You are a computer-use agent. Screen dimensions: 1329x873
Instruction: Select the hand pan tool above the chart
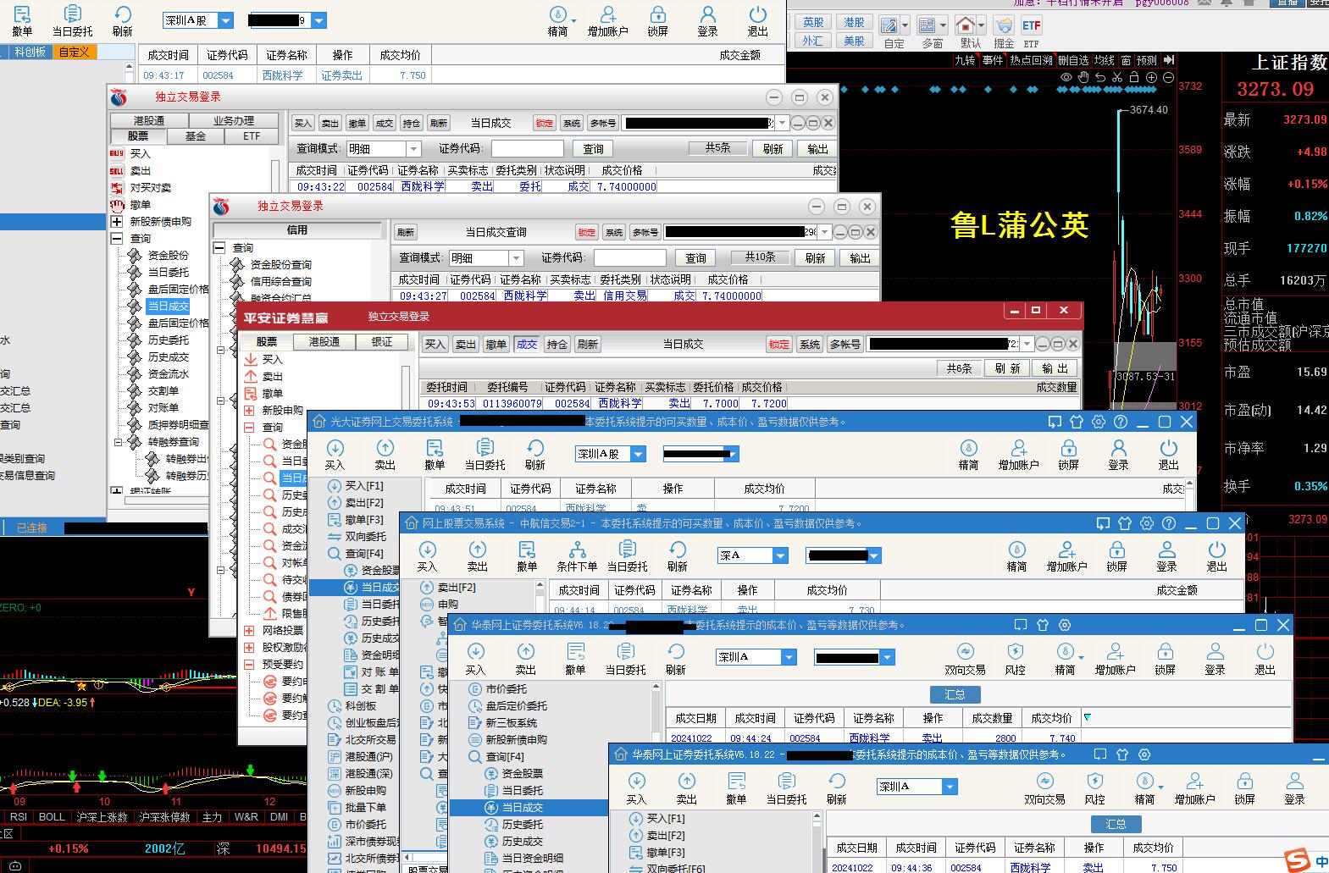point(1083,77)
